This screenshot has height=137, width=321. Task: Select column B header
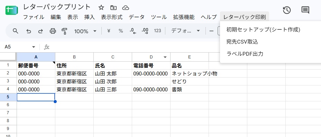tap(74, 57)
